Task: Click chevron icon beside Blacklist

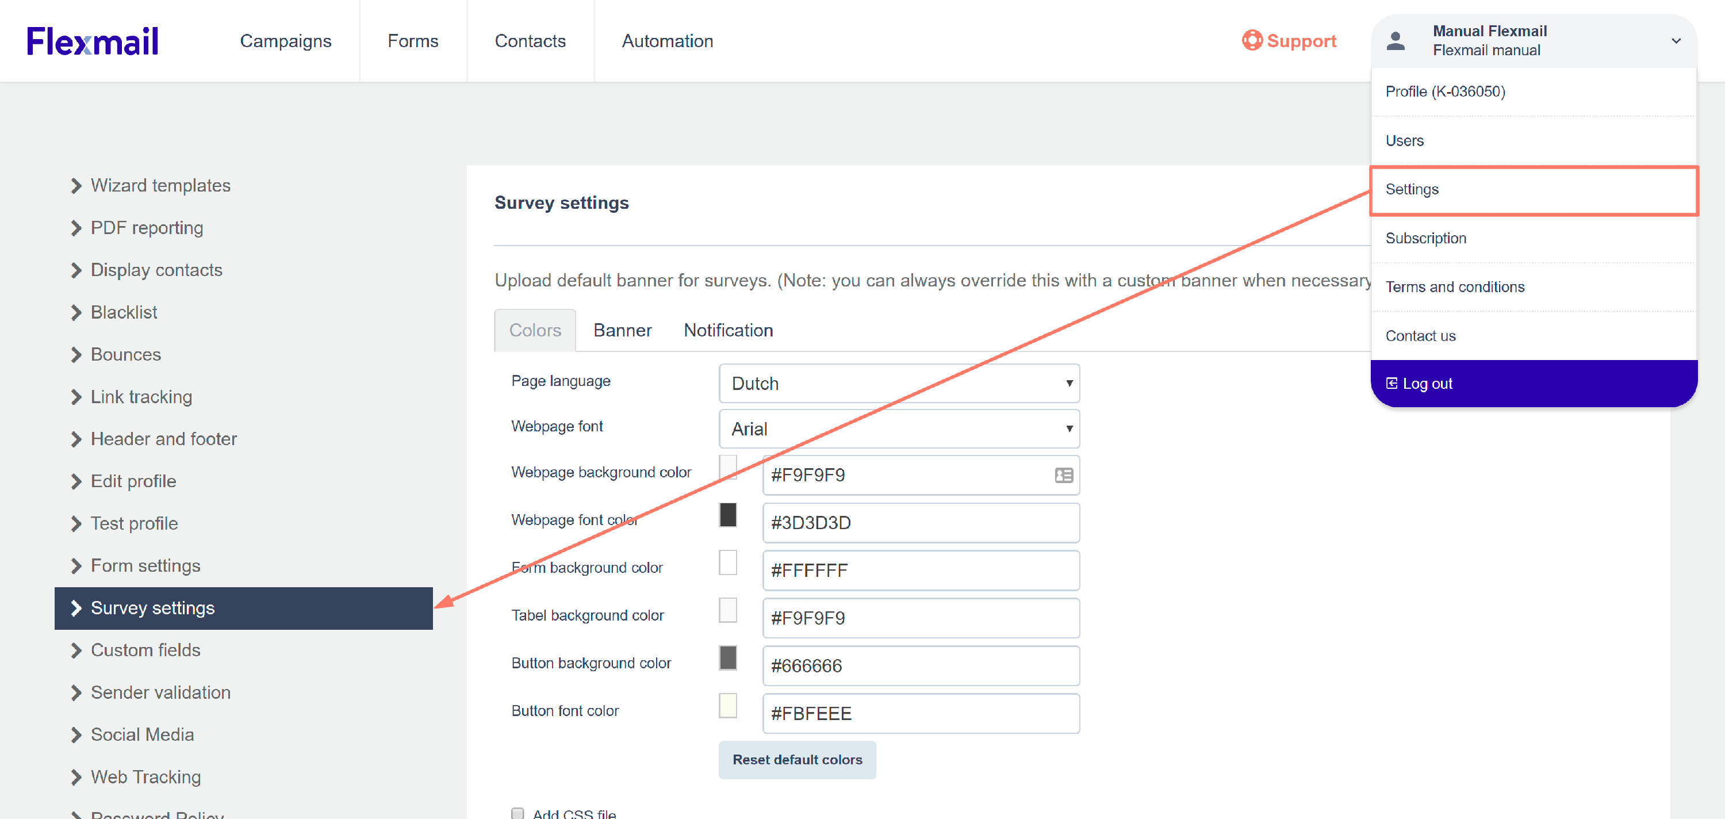Action: pyautogui.click(x=76, y=313)
